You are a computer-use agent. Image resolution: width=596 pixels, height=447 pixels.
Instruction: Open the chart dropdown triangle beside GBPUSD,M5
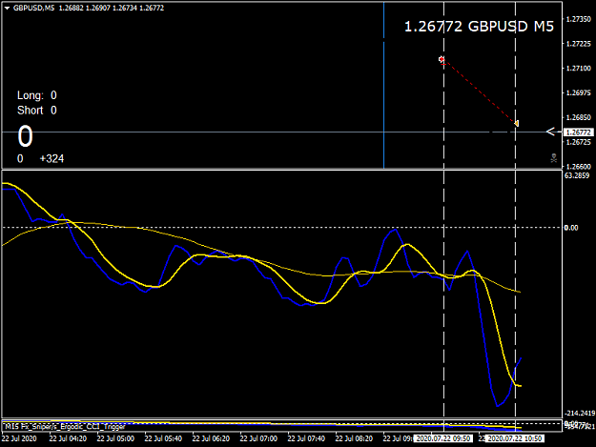click(x=7, y=8)
